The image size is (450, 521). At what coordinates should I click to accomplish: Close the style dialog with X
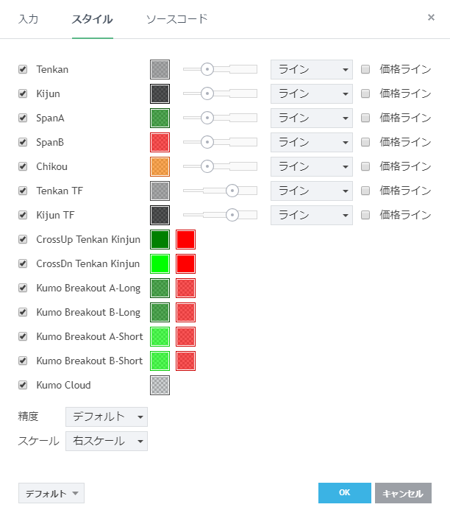pyautogui.click(x=431, y=17)
